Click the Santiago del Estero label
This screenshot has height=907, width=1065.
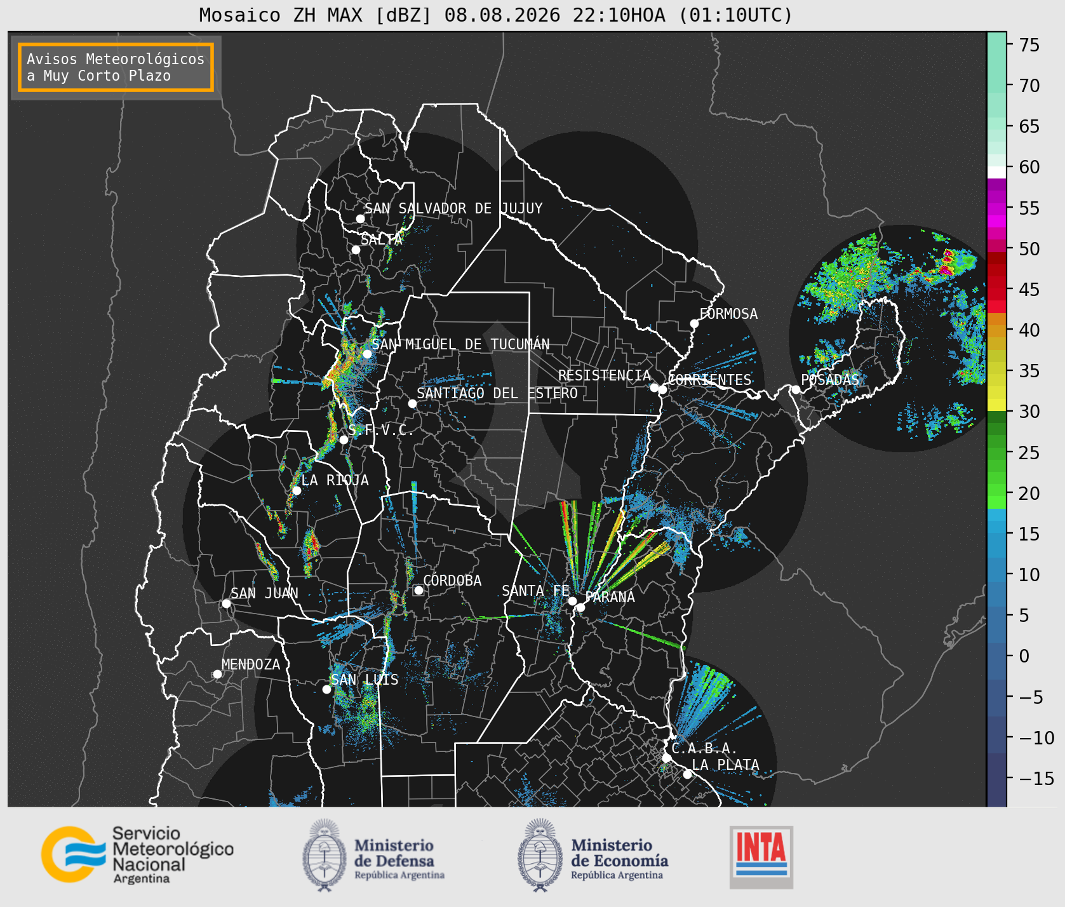tap(497, 393)
